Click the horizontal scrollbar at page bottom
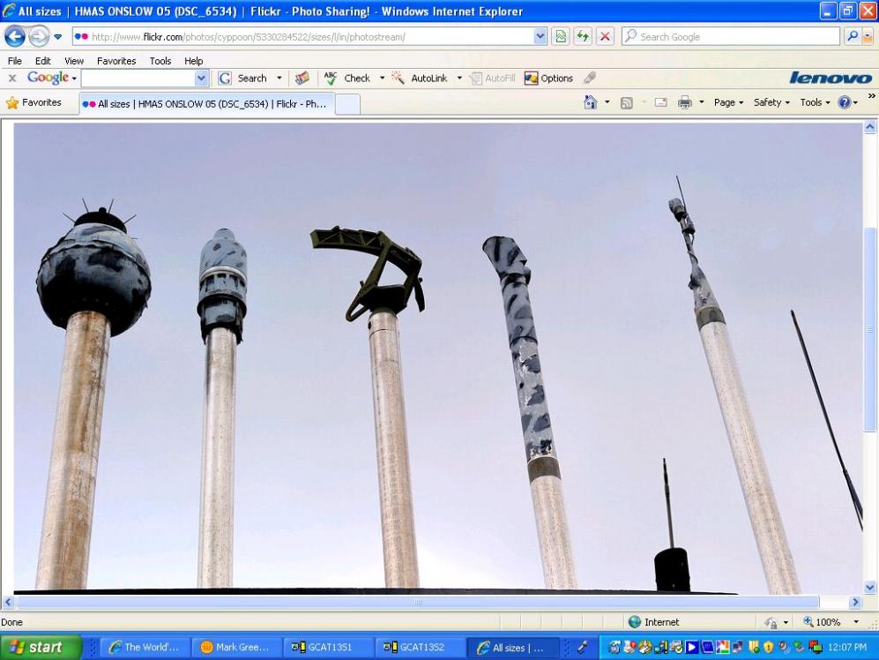The width and height of the screenshot is (879, 660). [418, 603]
